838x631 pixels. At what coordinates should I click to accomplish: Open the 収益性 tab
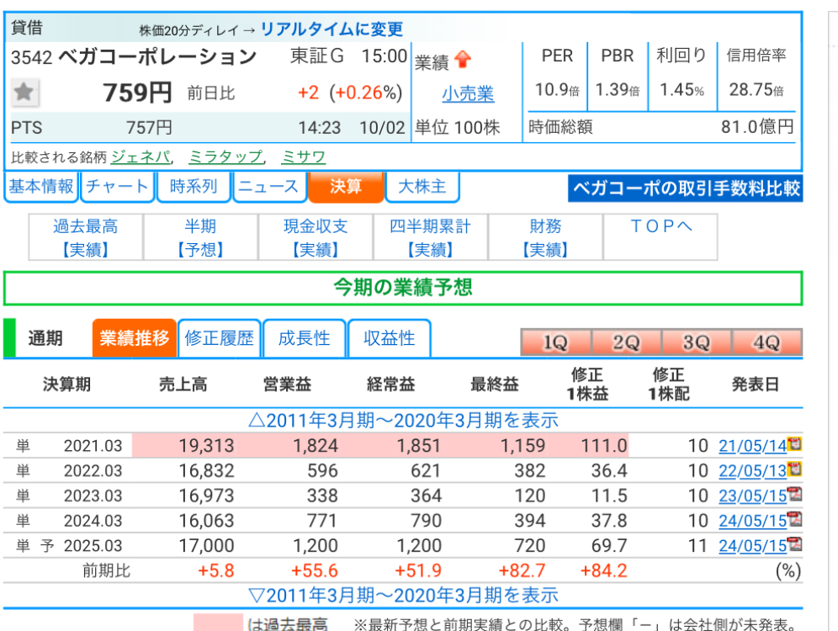[389, 338]
